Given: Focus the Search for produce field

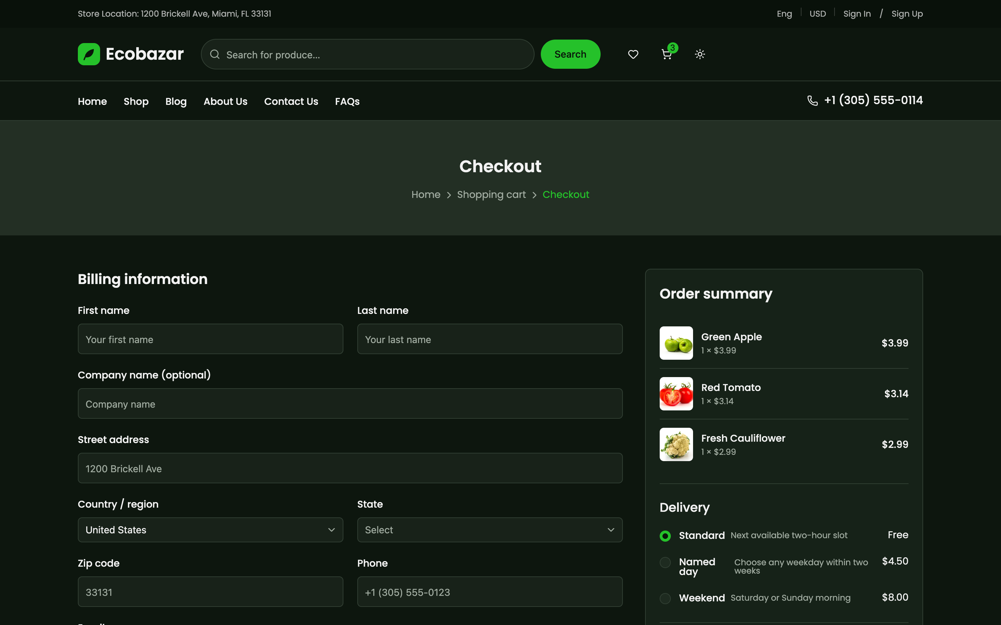Looking at the screenshot, I should (367, 54).
